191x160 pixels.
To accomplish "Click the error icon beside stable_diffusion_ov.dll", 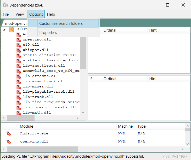I will pos(18,56).
